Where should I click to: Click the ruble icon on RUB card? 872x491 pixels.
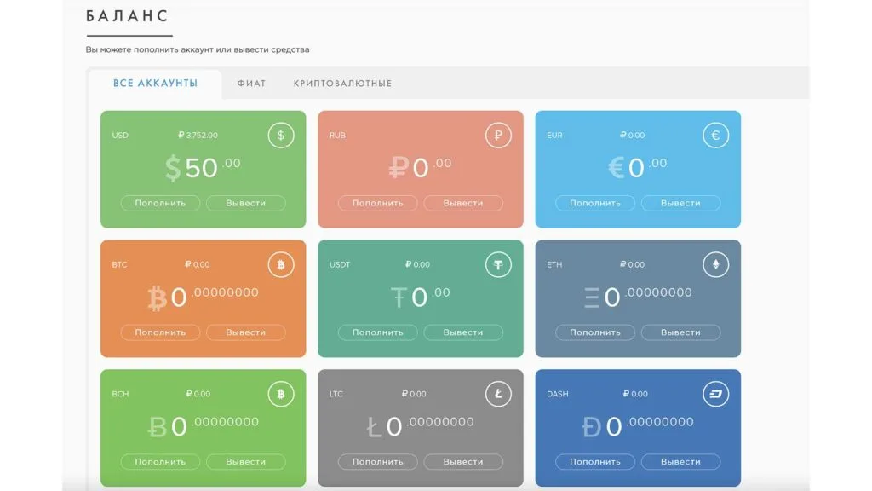click(498, 136)
